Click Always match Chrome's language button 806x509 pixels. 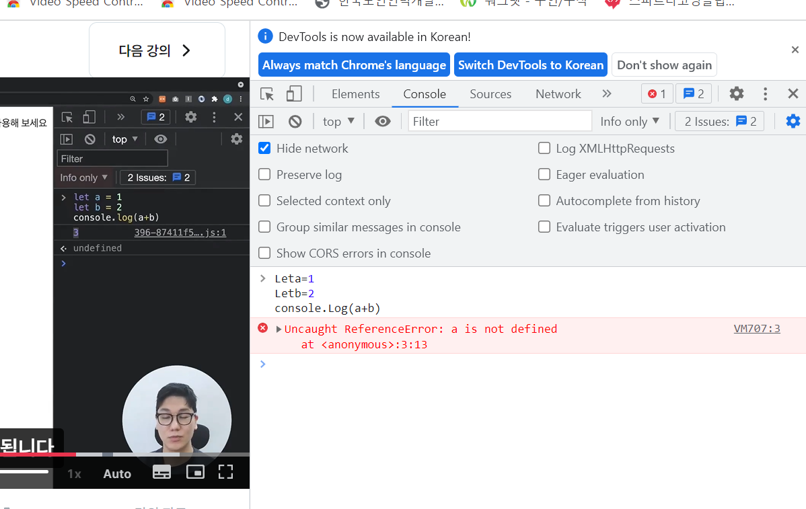(x=354, y=65)
